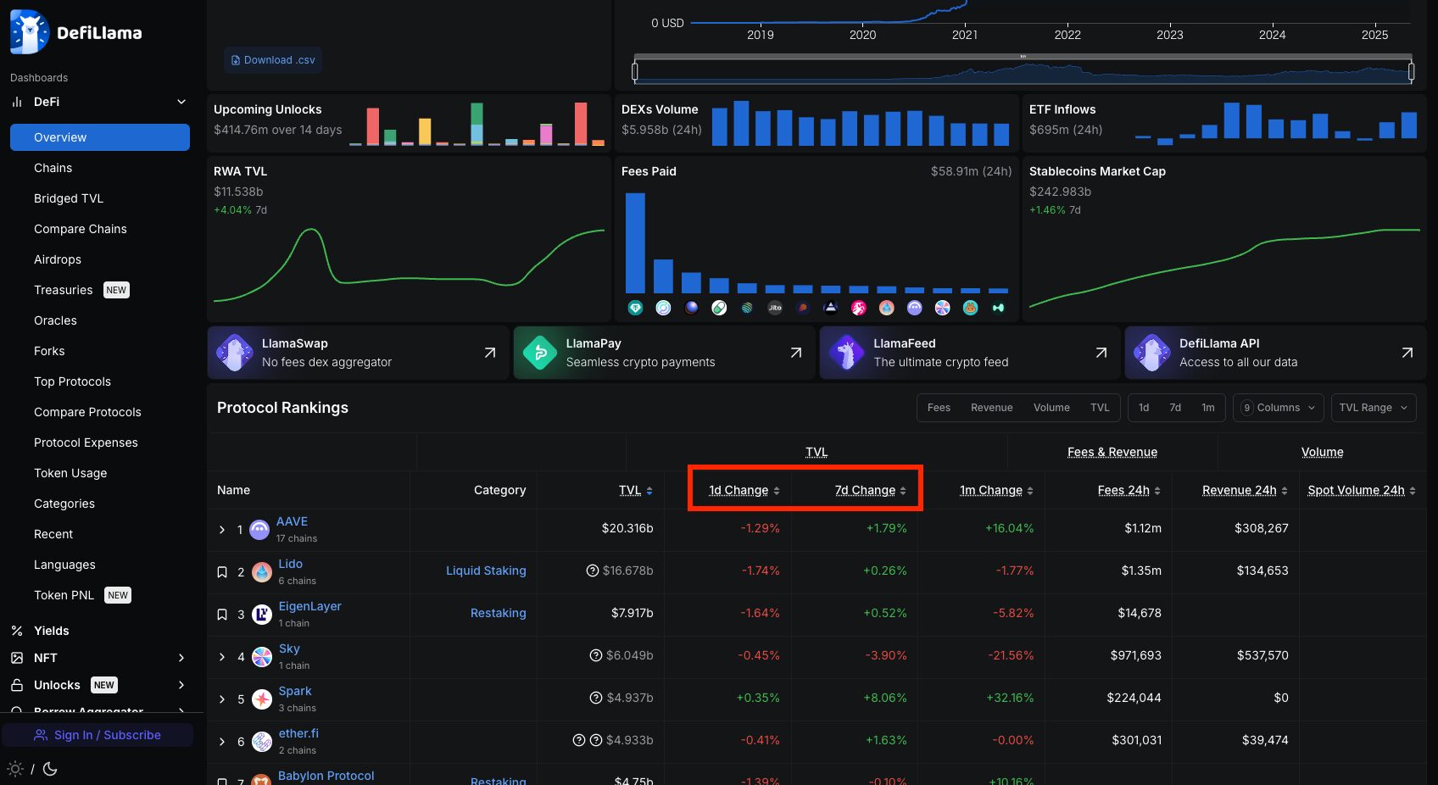Screen dimensions: 1438x785
Task: Open the TVL Range dropdown
Action: click(x=1374, y=408)
